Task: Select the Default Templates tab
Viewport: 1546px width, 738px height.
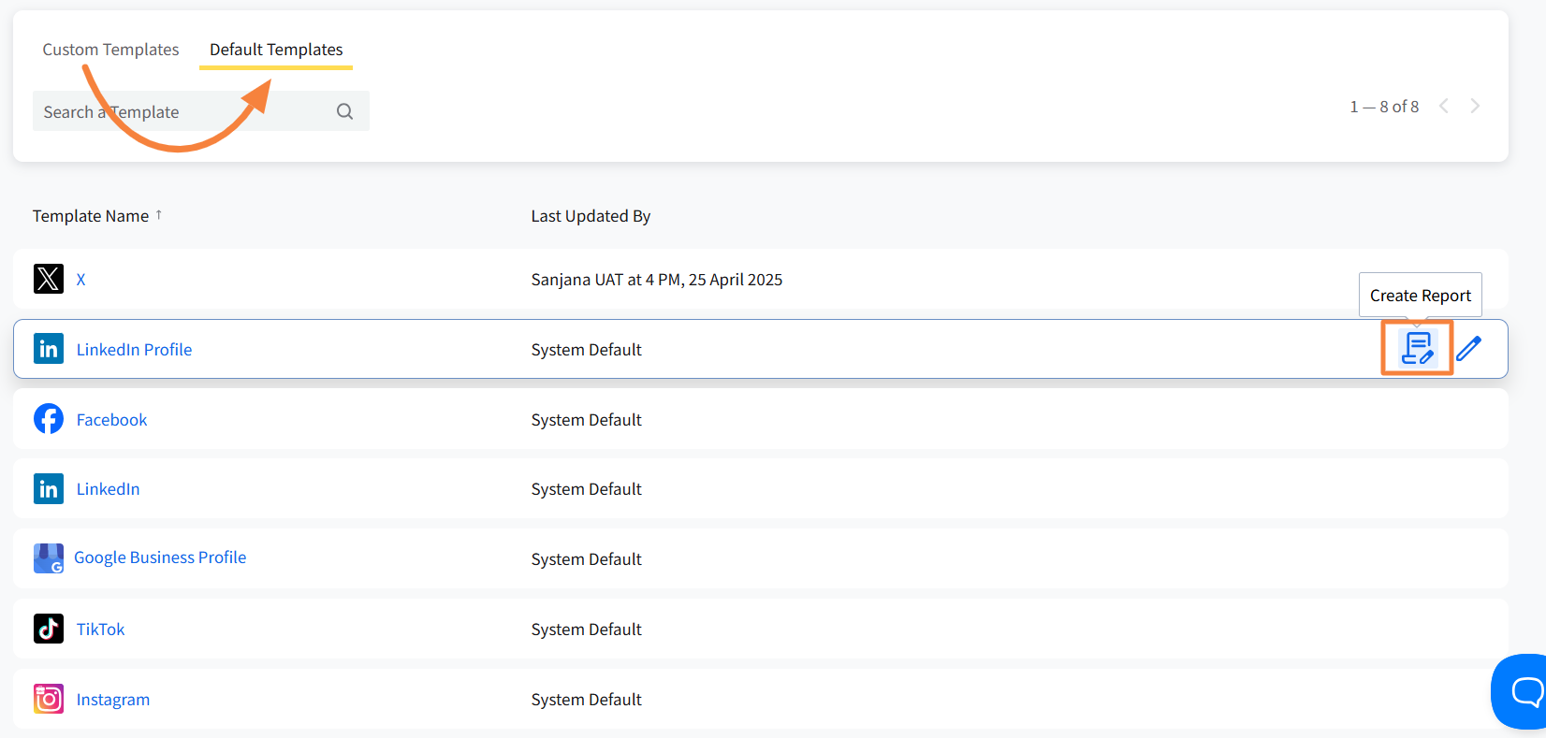Action: (276, 50)
